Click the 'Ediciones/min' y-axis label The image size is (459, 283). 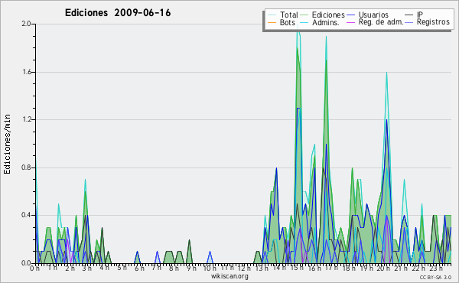click(x=7, y=144)
